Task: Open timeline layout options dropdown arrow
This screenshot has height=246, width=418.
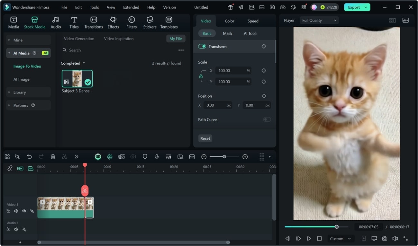Action: tap(269, 157)
